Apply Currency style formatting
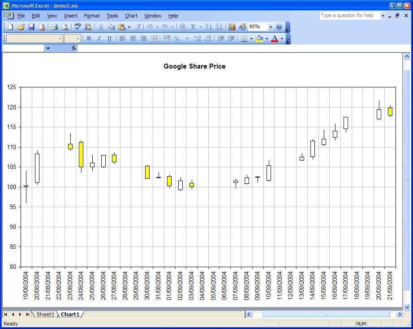This screenshot has height=329, width=413. tap(167, 39)
